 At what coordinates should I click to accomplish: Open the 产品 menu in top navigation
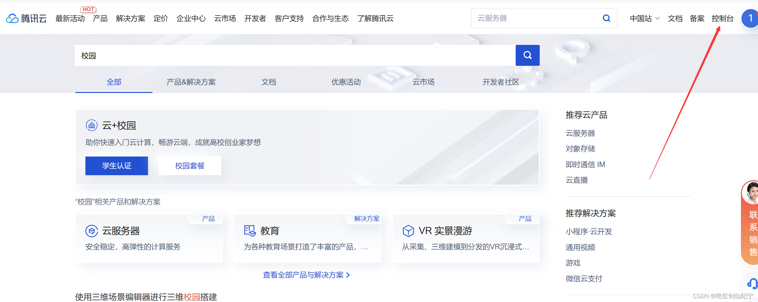click(100, 18)
